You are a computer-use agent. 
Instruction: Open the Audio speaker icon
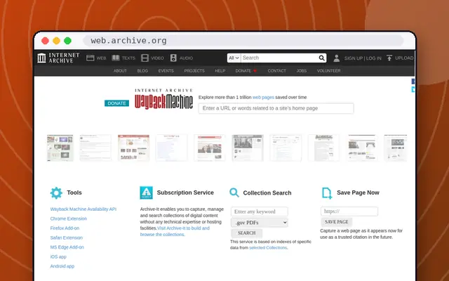coord(173,58)
